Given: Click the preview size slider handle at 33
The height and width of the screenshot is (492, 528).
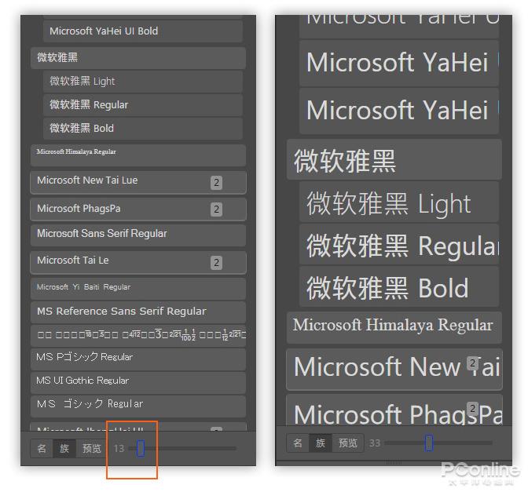Looking at the screenshot, I should 429,443.
